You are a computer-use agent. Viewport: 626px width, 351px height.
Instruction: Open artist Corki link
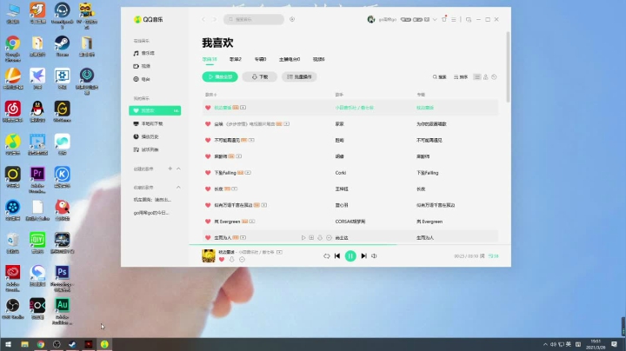[x=341, y=173]
